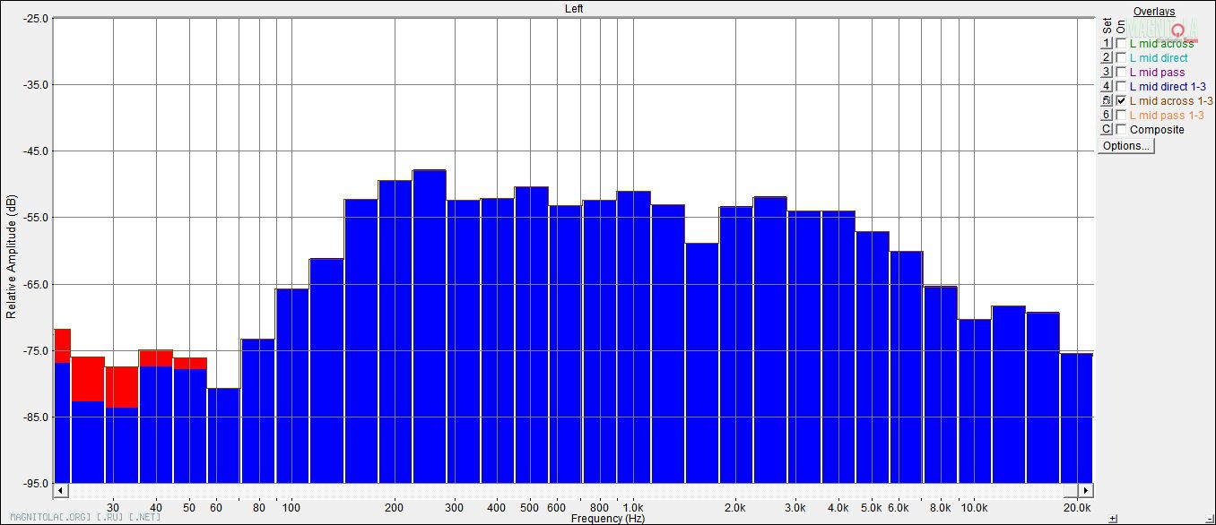The image size is (1216, 525).
Task: Click overlay Set button 6
Action: [1107, 116]
